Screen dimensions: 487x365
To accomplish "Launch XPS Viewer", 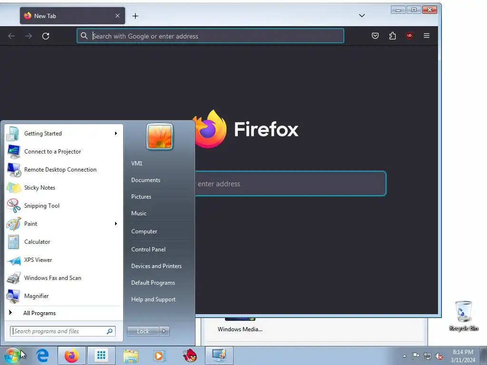I will [63, 260].
